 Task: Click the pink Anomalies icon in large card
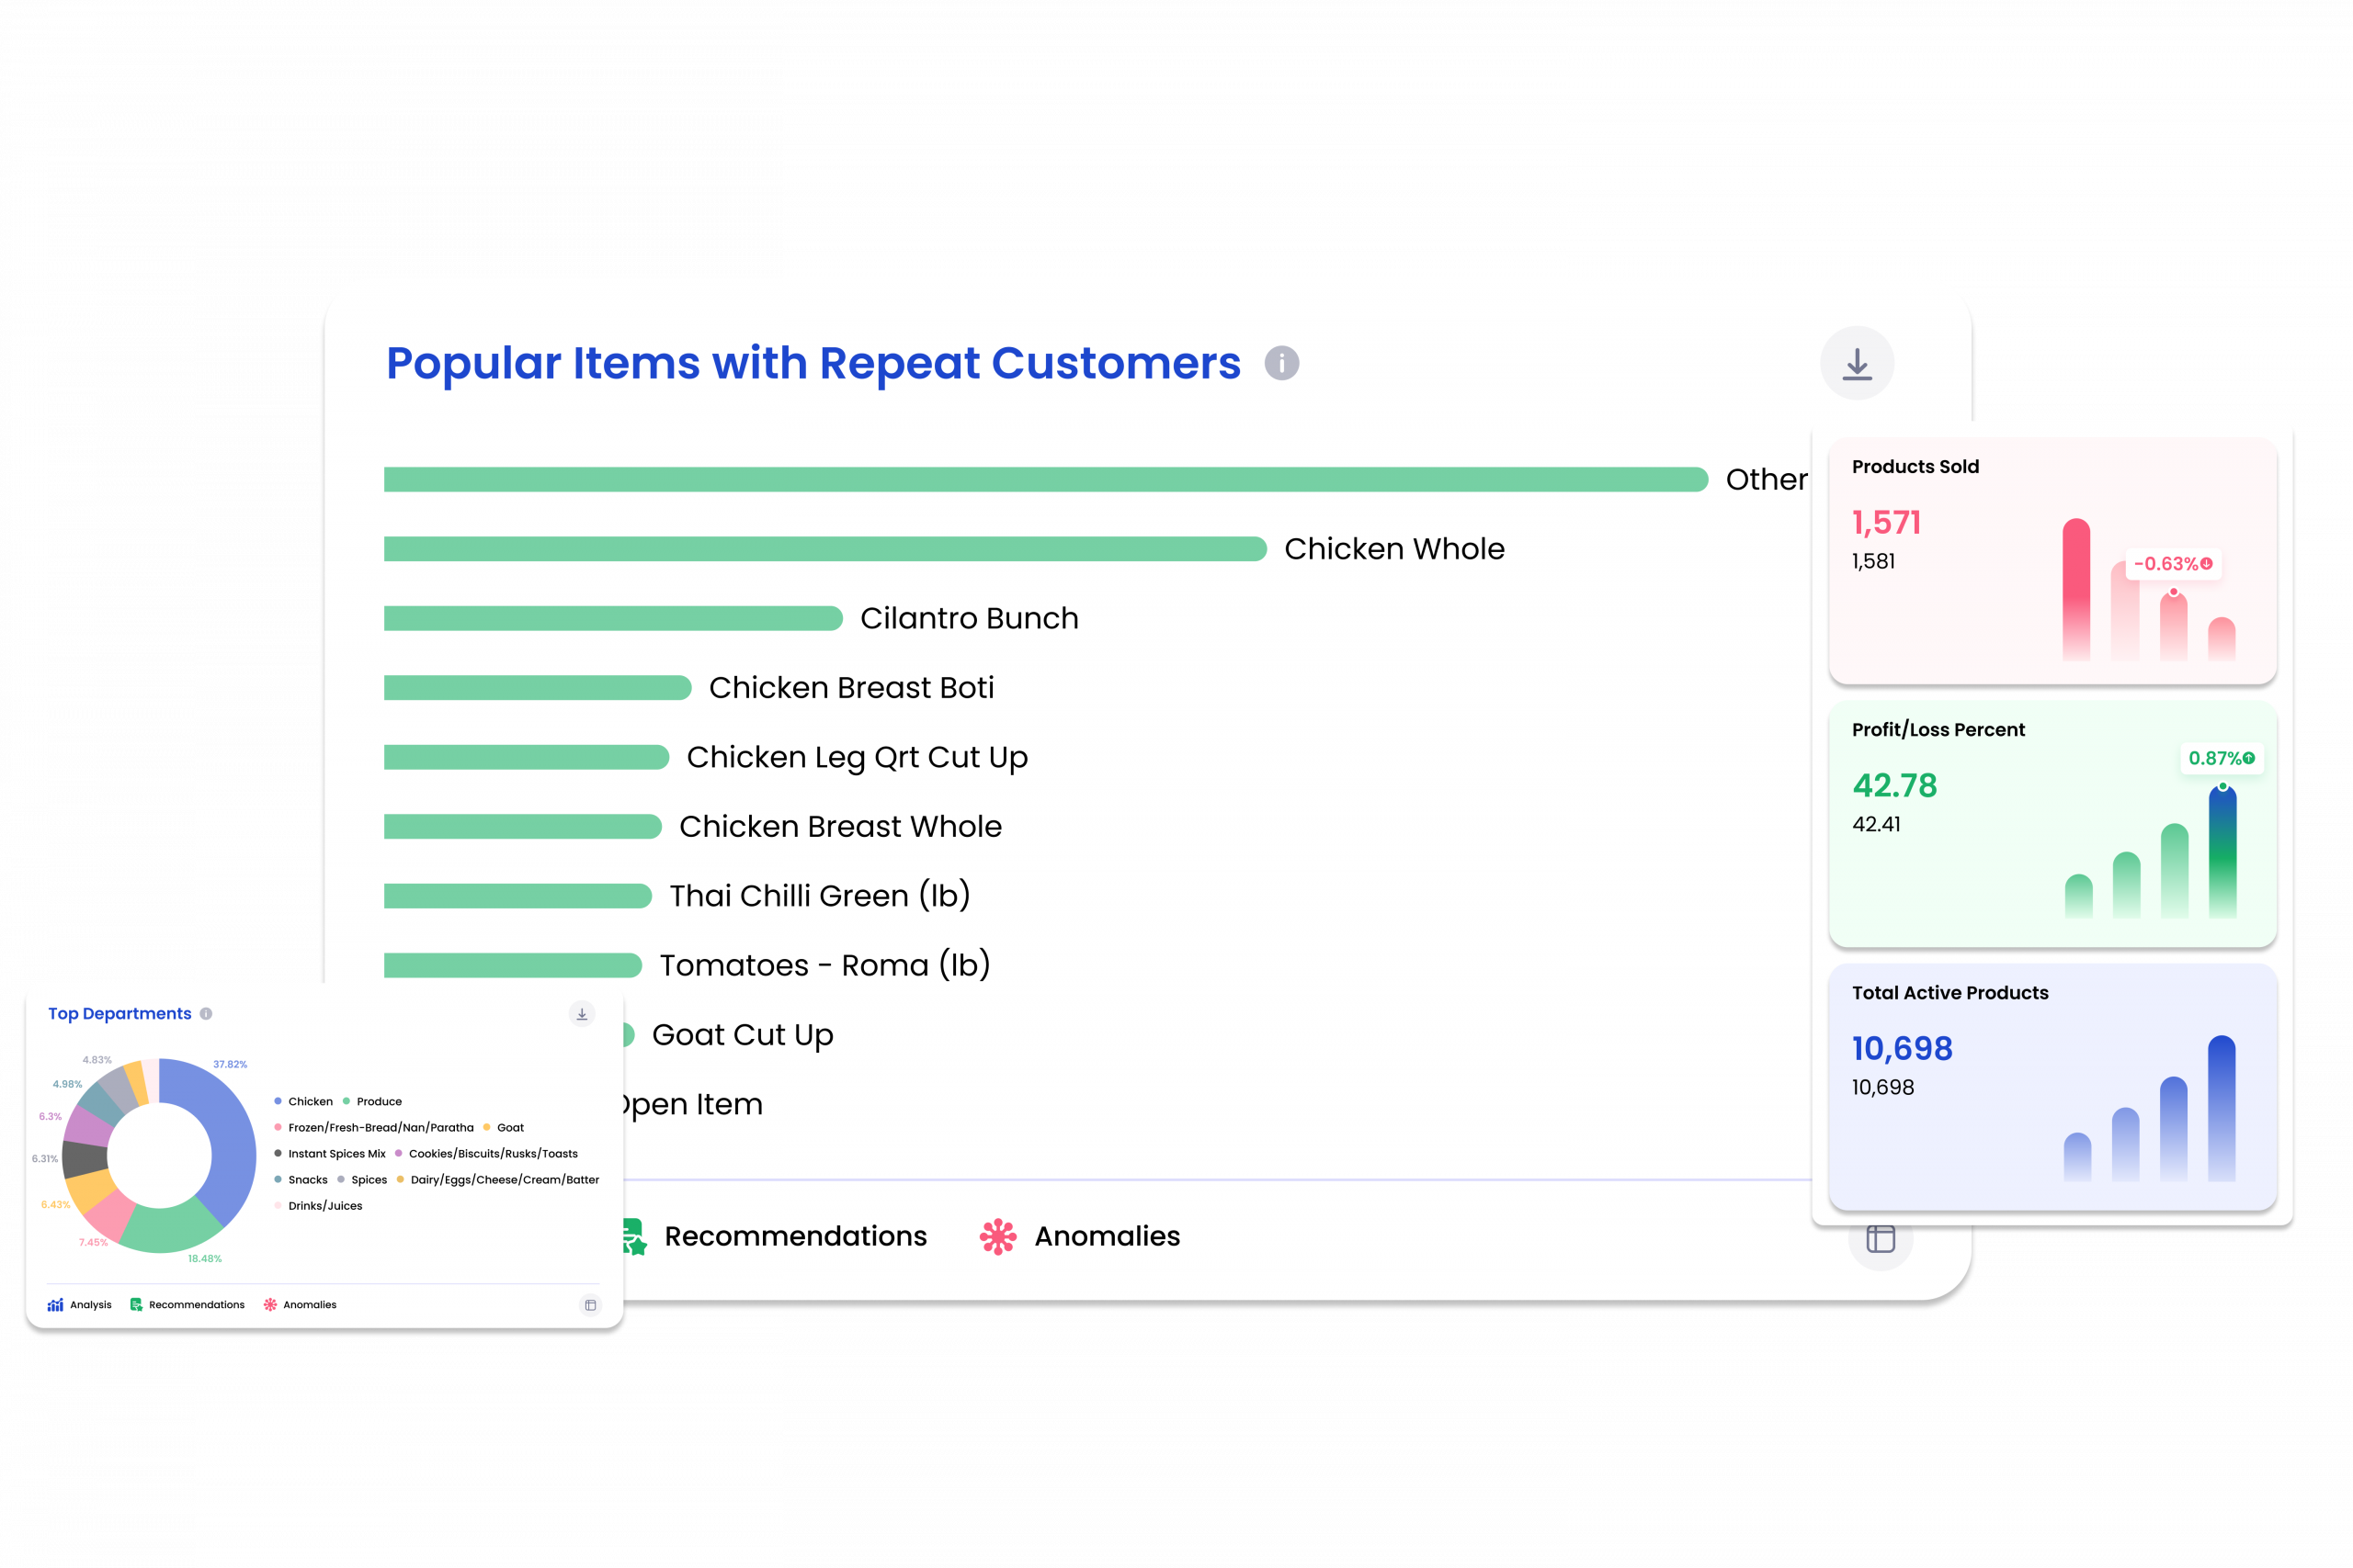tap(997, 1237)
